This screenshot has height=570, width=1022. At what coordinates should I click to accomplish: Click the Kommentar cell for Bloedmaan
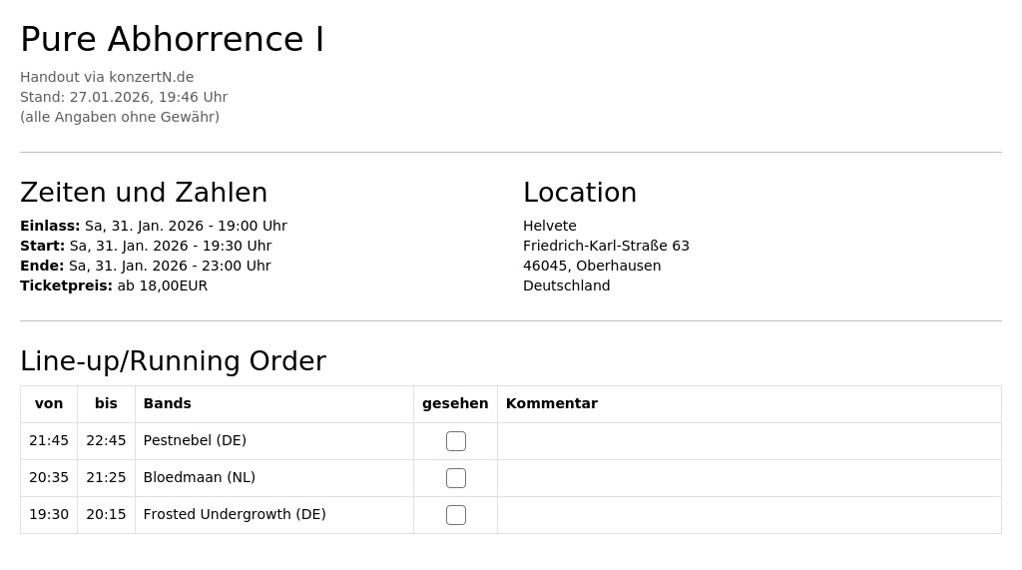[749, 478]
